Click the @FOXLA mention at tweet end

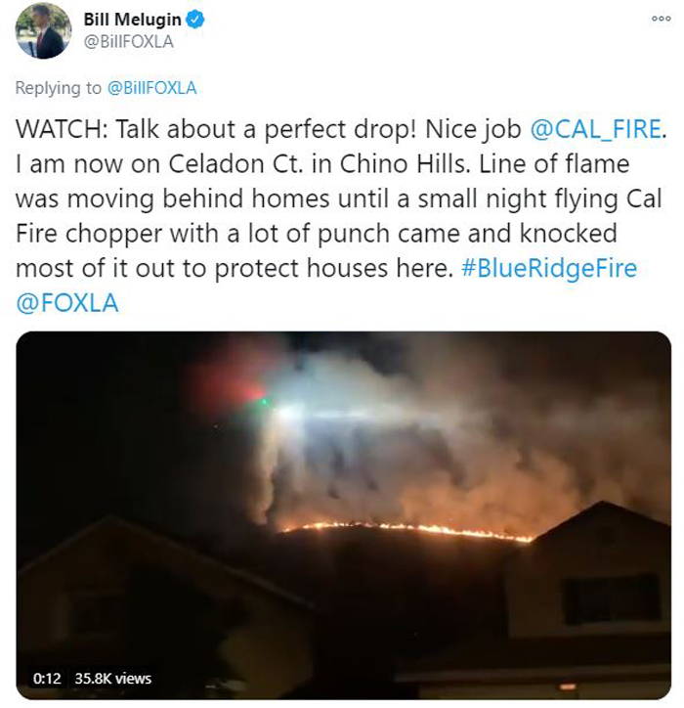point(67,303)
